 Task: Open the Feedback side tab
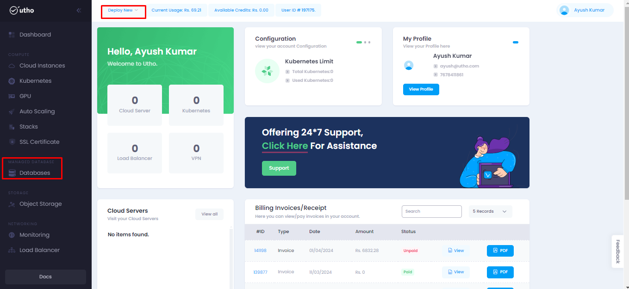click(x=617, y=252)
